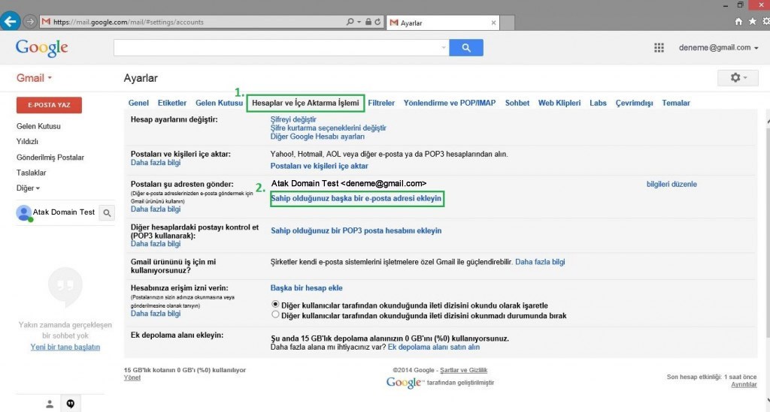Screen dimensions: 770x412
Task: Open Şartlar ve Gizlilik footer link
Action: pos(463,370)
